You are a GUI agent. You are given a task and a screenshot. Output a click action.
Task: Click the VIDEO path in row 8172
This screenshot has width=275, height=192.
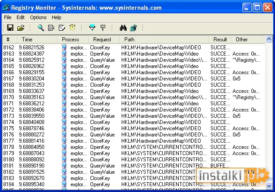(161, 110)
